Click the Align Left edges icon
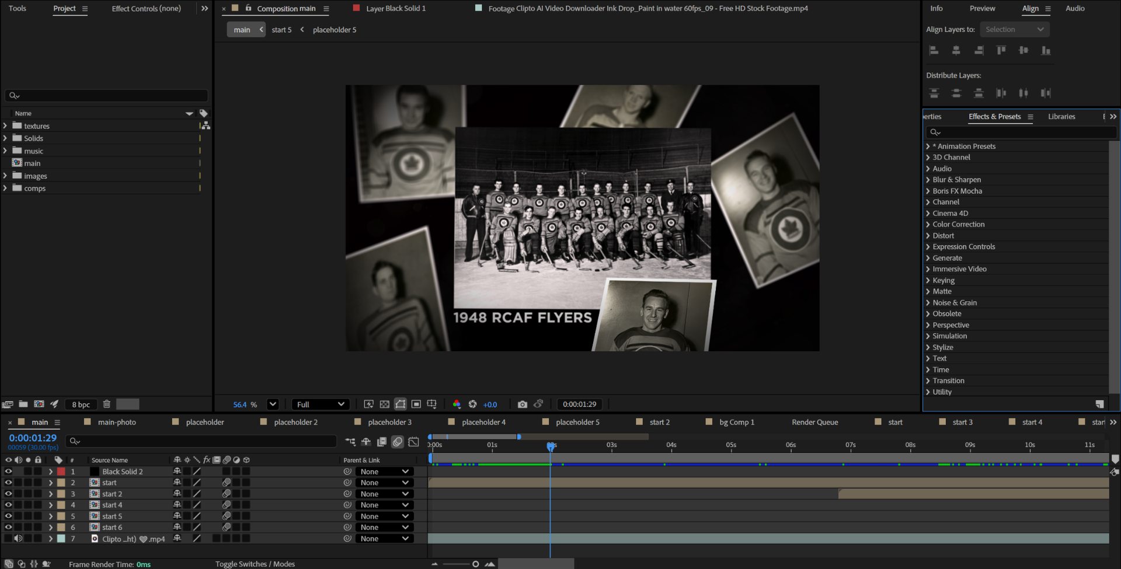Image resolution: width=1121 pixels, height=569 pixels. (934, 50)
